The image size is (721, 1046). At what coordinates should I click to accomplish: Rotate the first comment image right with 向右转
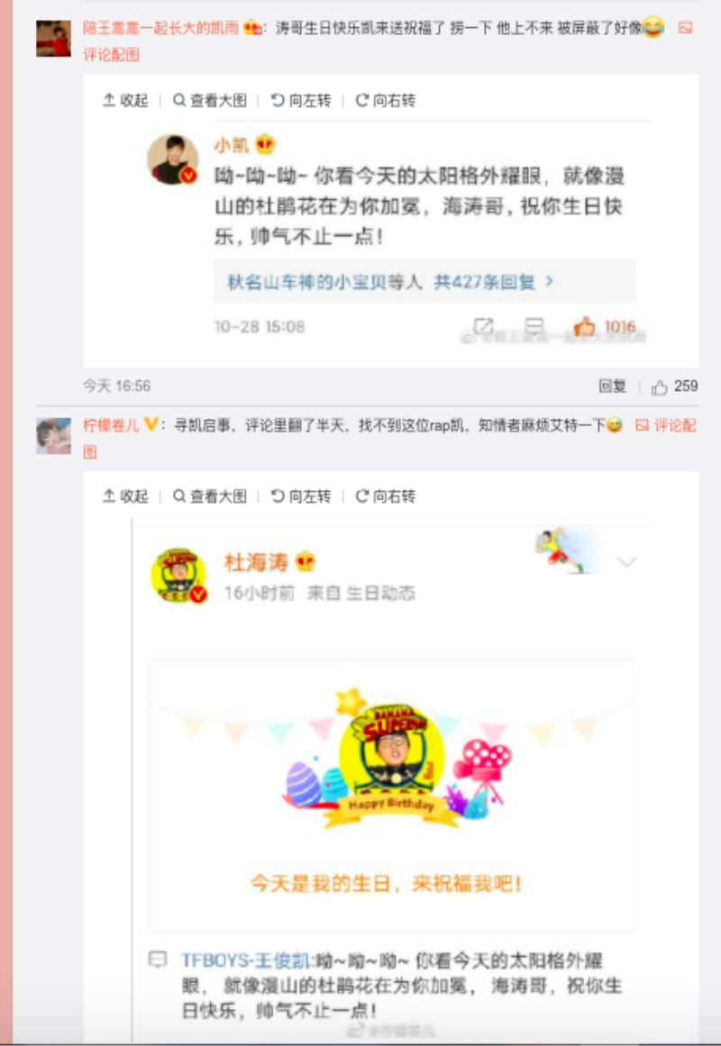click(385, 101)
